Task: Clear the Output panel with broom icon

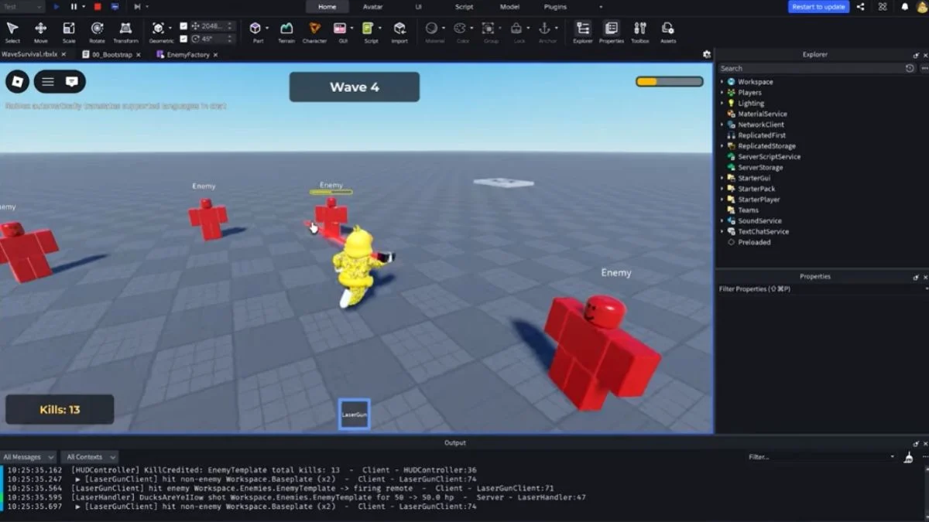Action: point(908,457)
